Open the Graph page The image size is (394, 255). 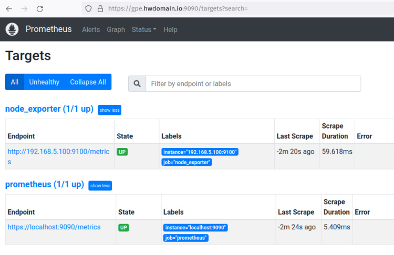116,29
